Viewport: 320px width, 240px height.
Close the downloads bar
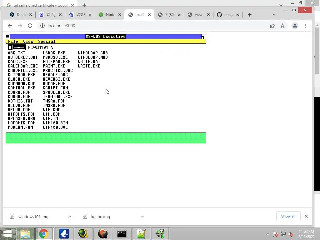tap(306, 216)
